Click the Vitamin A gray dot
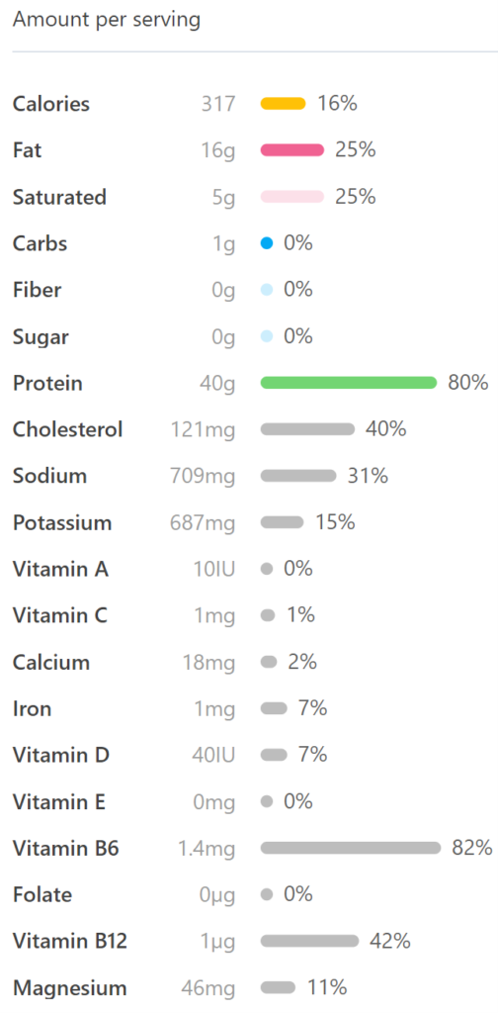The image size is (498, 1013). click(267, 569)
